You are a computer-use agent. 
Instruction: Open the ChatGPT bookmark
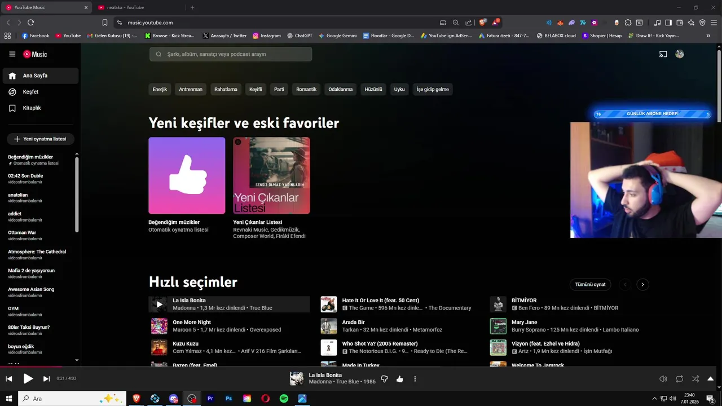pyautogui.click(x=300, y=36)
